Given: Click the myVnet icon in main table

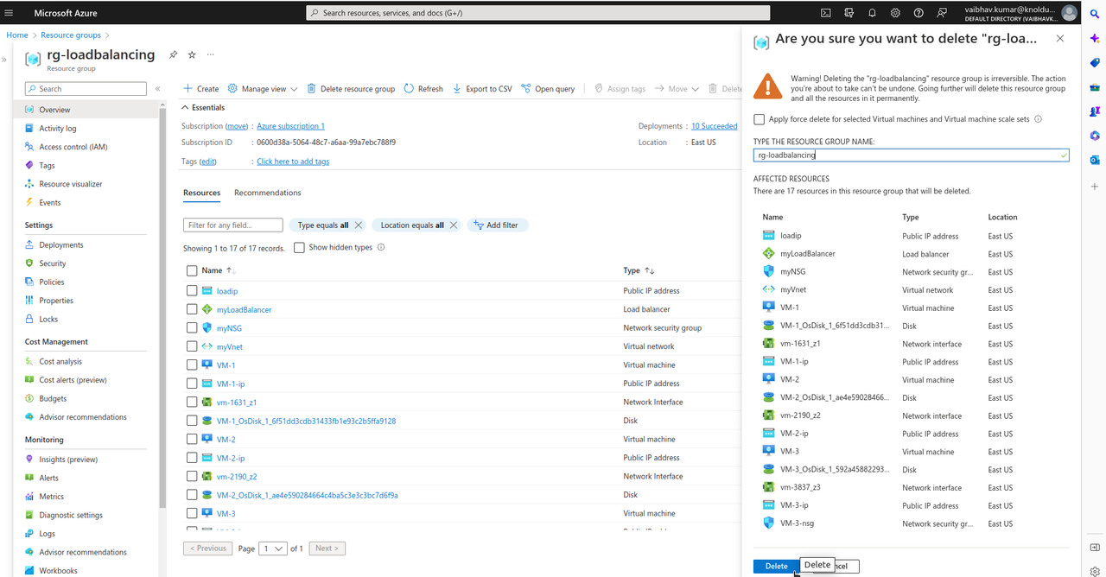Looking at the screenshot, I should coord(207,346).
